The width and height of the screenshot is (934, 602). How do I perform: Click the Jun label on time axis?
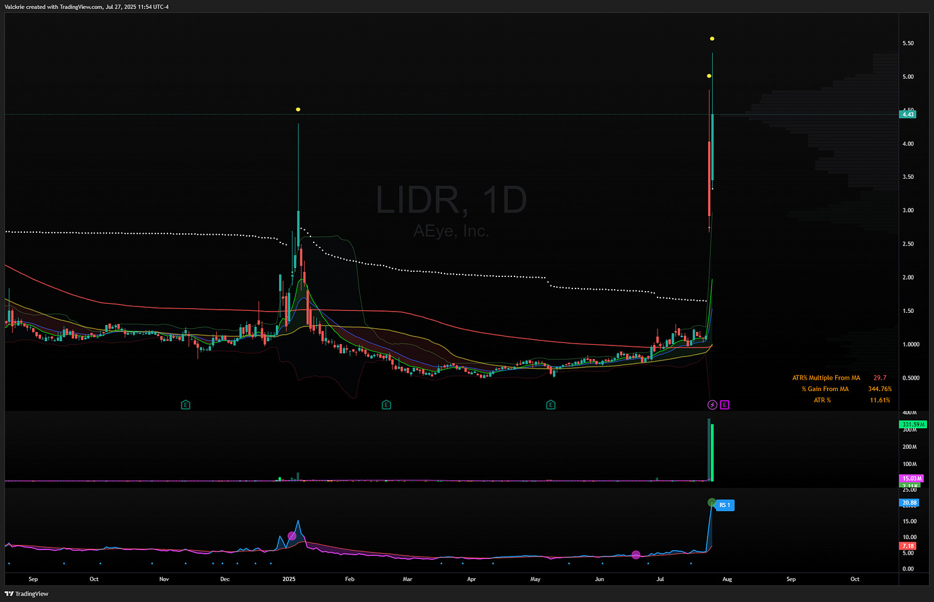[x=599, y=579]
